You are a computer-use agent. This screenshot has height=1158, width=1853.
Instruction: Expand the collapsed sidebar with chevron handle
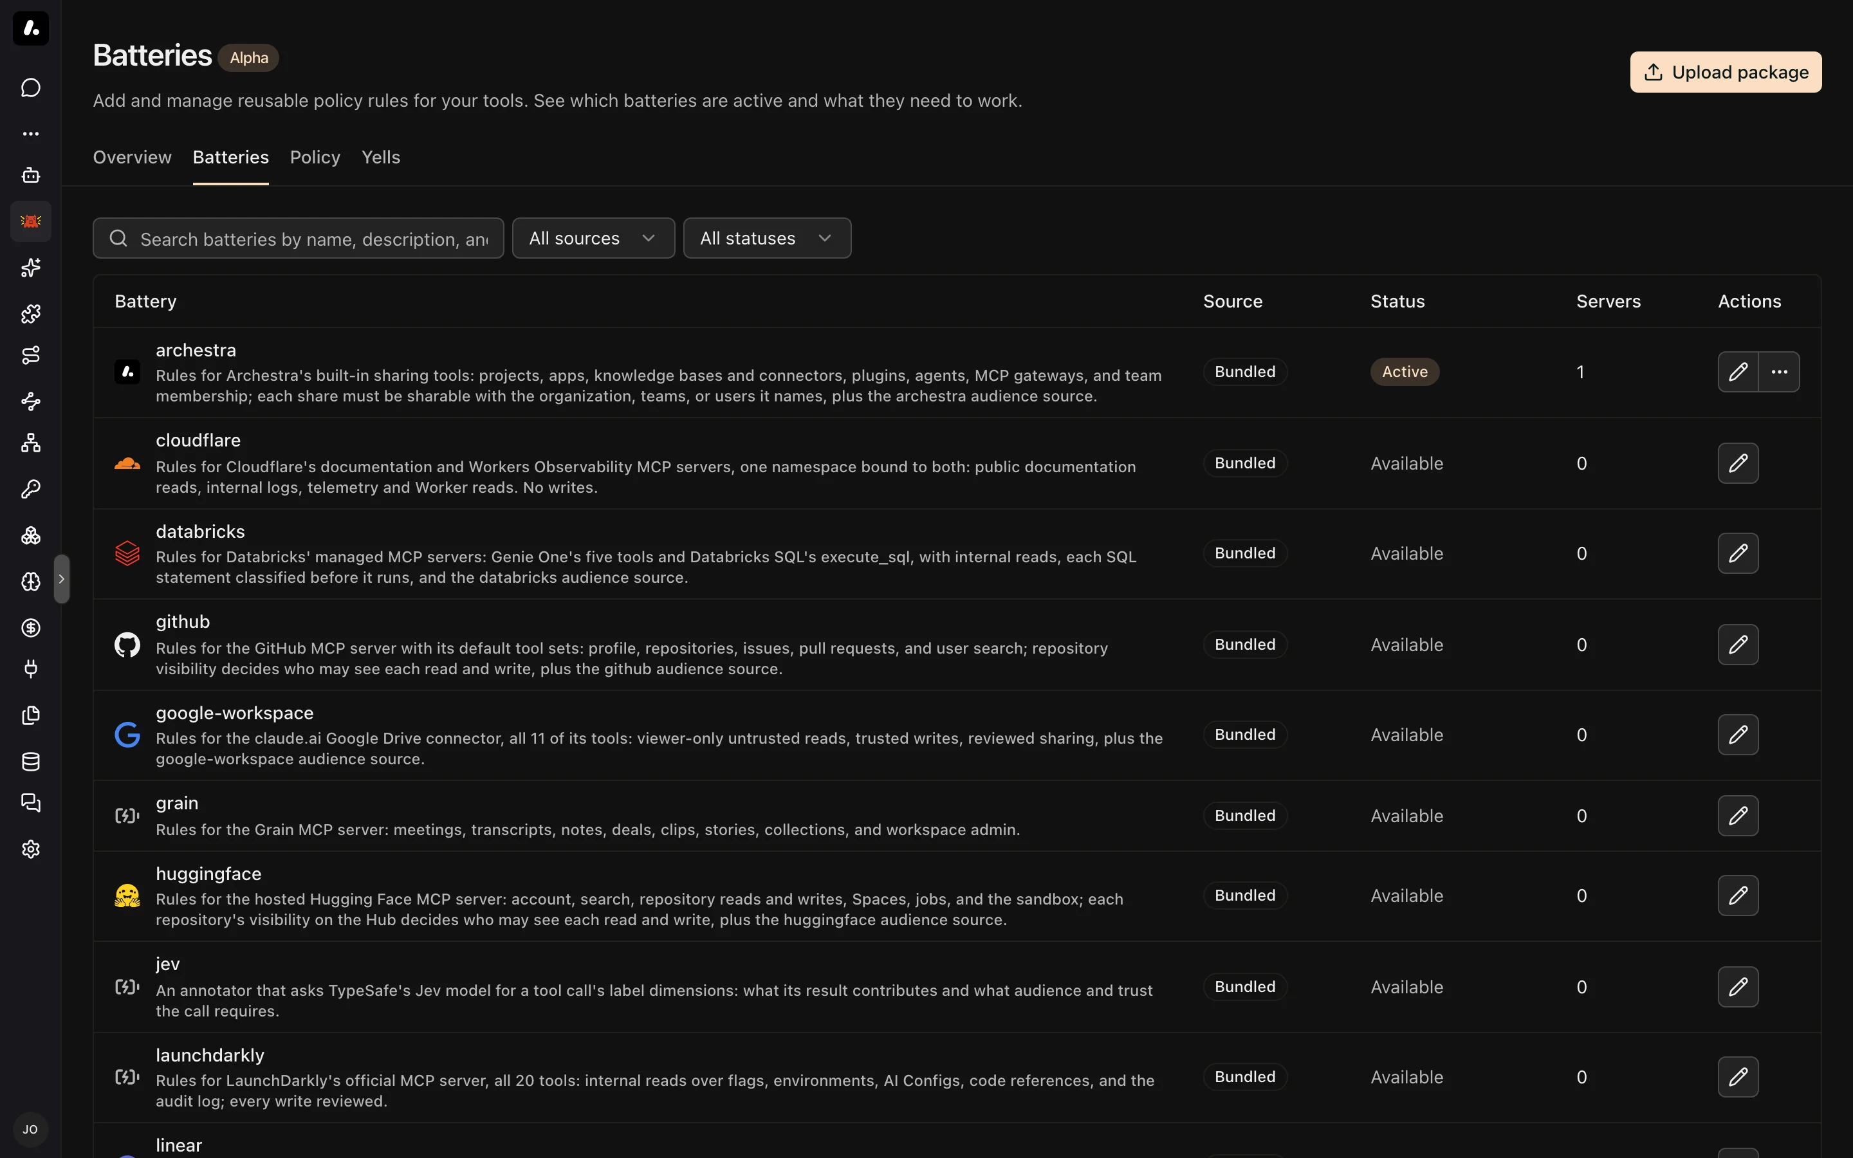(61, 579)
